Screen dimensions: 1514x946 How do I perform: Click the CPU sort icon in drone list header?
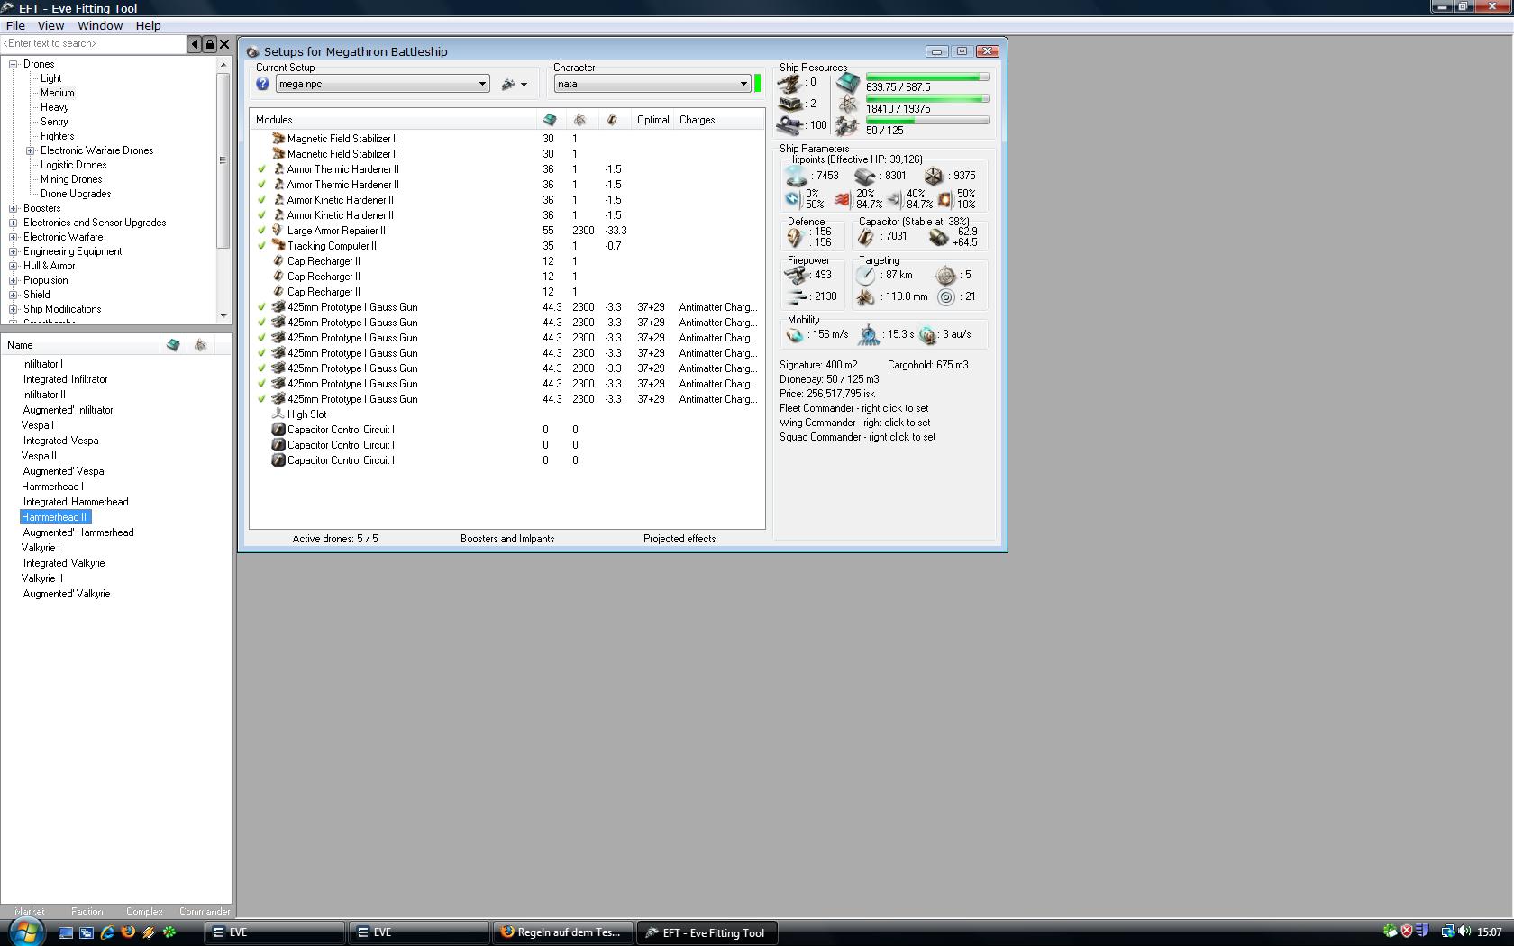(x=173, y=345)
